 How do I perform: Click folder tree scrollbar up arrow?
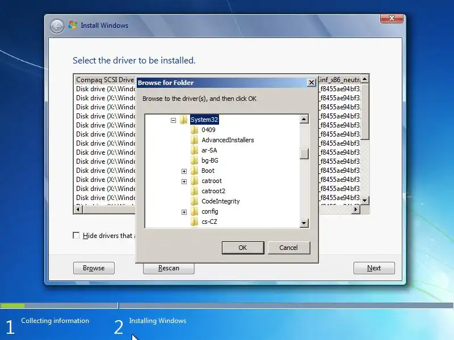pyautogui.click(x=304, y=119)
